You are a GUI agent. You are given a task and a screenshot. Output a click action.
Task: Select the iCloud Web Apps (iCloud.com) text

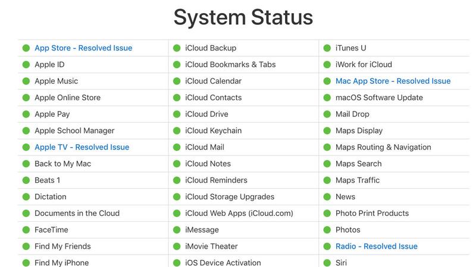pos(239,213)
